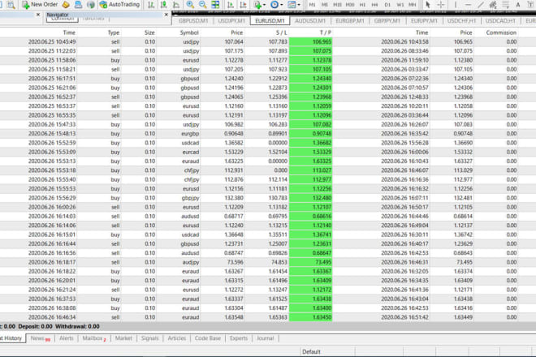Open the Alerts terminal tab

pyautogui.click(x=67, y=338)
